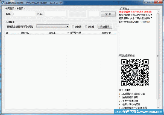
Task: Click the WeChat QR code image
Action: pos(135,73)
